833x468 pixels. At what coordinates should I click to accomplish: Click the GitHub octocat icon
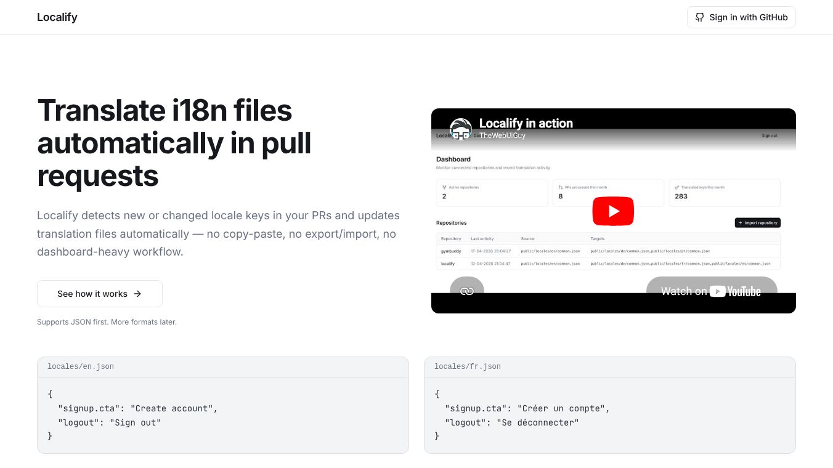point(699,17)
